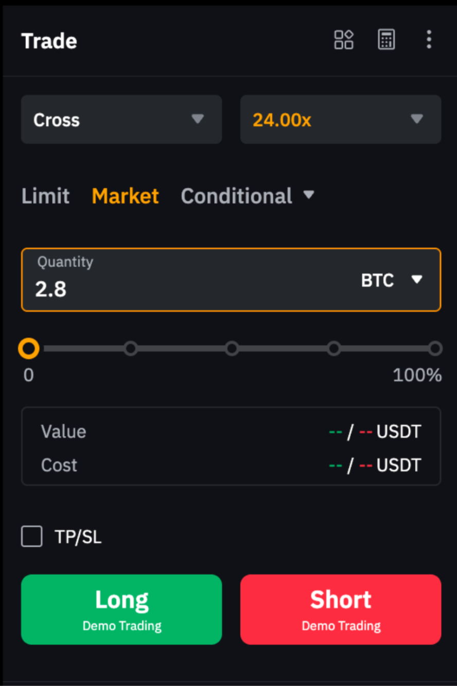Click the red Short button
The image size is (457, 686).
point(341,609)
